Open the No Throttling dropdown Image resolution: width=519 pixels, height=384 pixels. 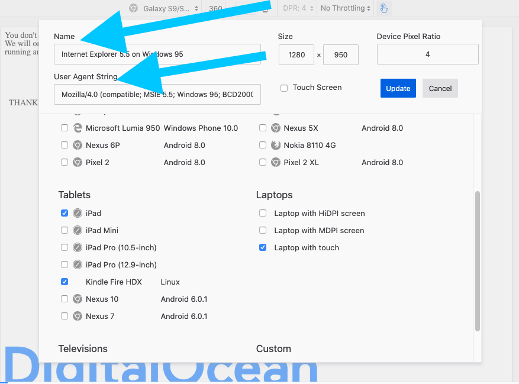(x=345, y=8)
